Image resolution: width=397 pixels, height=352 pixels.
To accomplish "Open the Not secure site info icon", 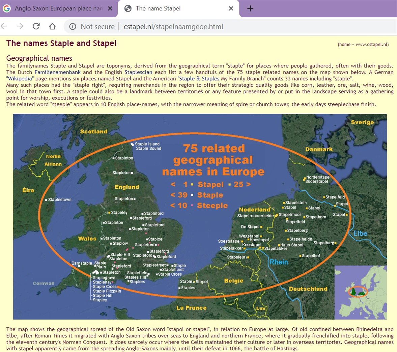I will tap(73, 27).
